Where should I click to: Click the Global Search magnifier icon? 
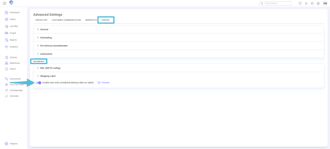tap(262, 3)
